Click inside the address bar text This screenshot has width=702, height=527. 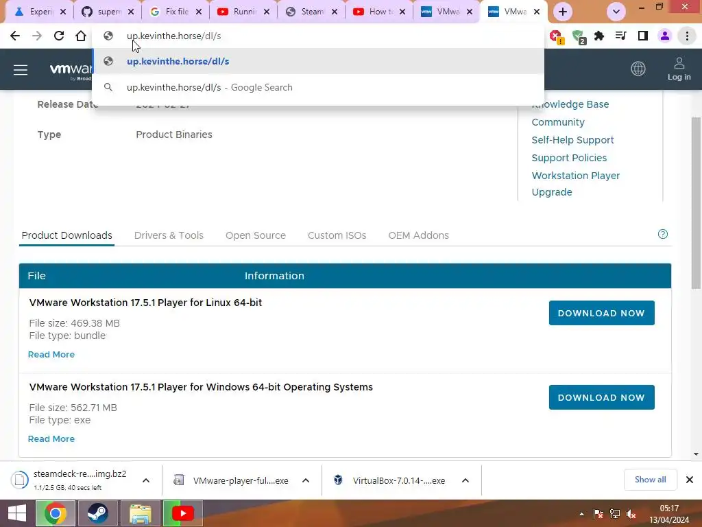click(173, 36)
